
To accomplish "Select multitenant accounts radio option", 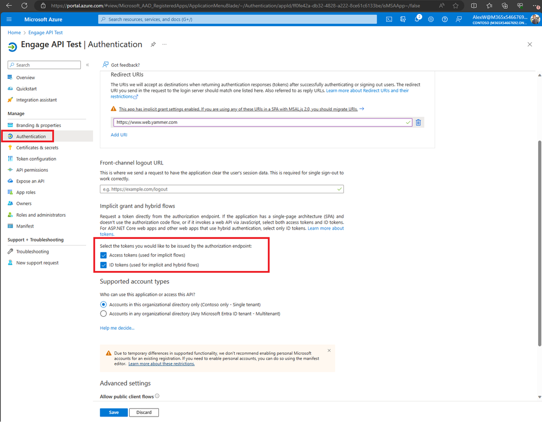I will coord(103,314).
